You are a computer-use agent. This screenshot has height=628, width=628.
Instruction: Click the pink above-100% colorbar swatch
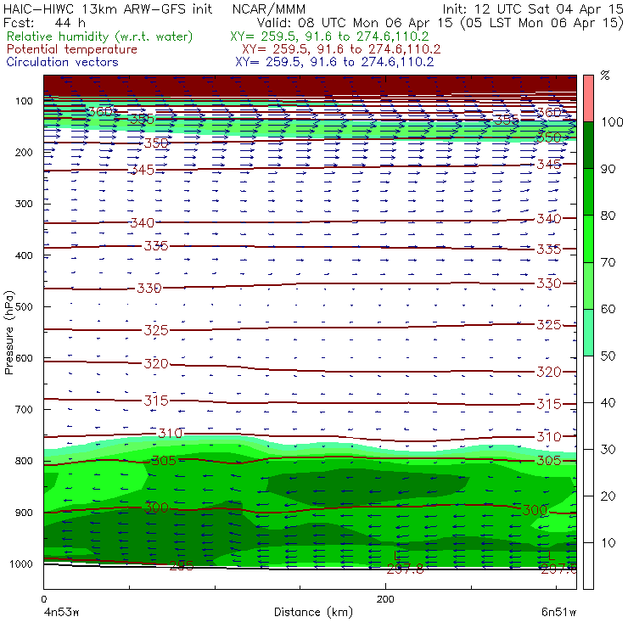(588, 98)
